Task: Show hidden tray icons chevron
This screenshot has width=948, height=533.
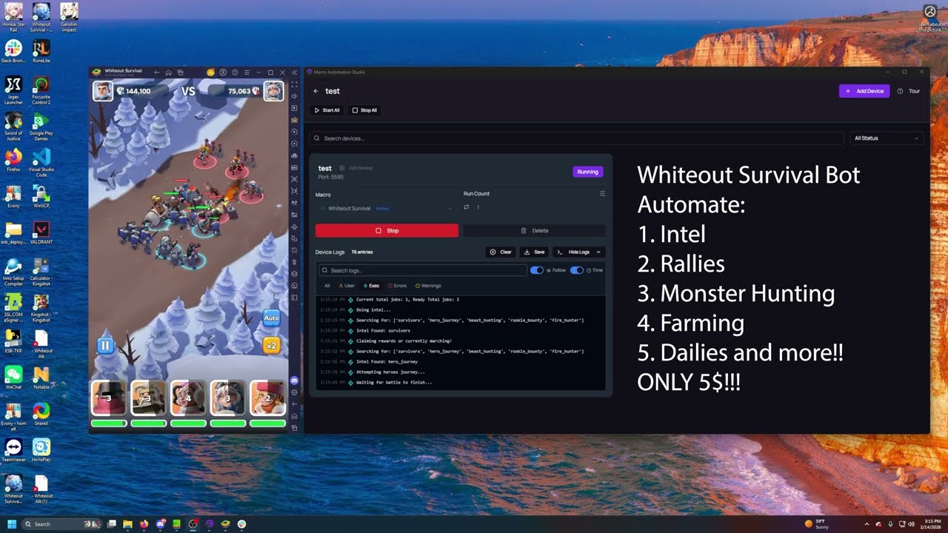Action: click(x=867, y=524)
